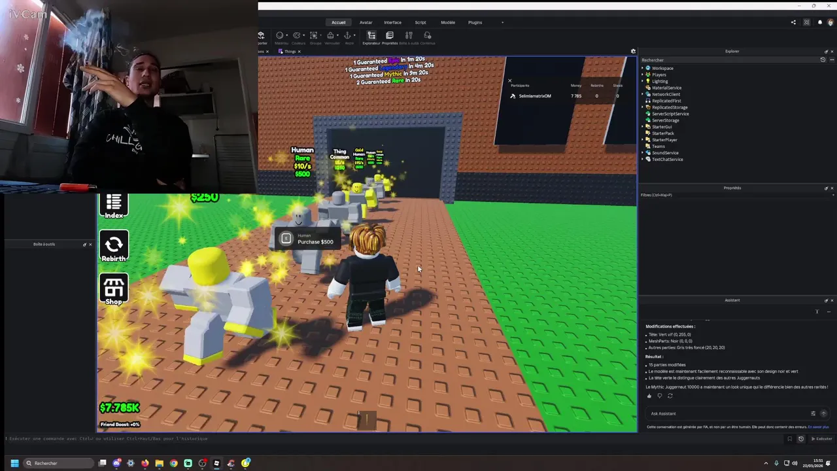Expand the ReplicatedStorage tree node
This screenshot has height=471, width=837.
643,107
